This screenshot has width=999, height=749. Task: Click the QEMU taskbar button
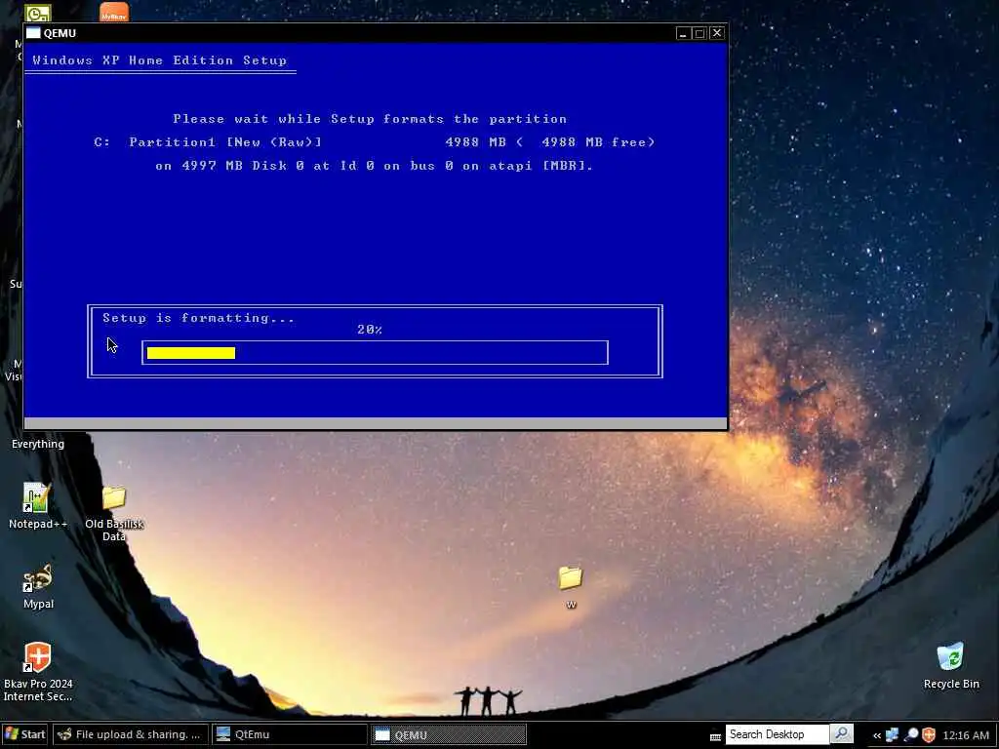point(449,734)
